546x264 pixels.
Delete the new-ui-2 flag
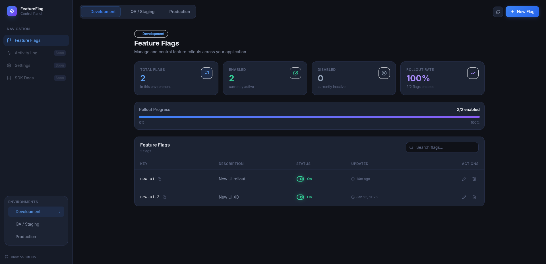click(474, 197)
